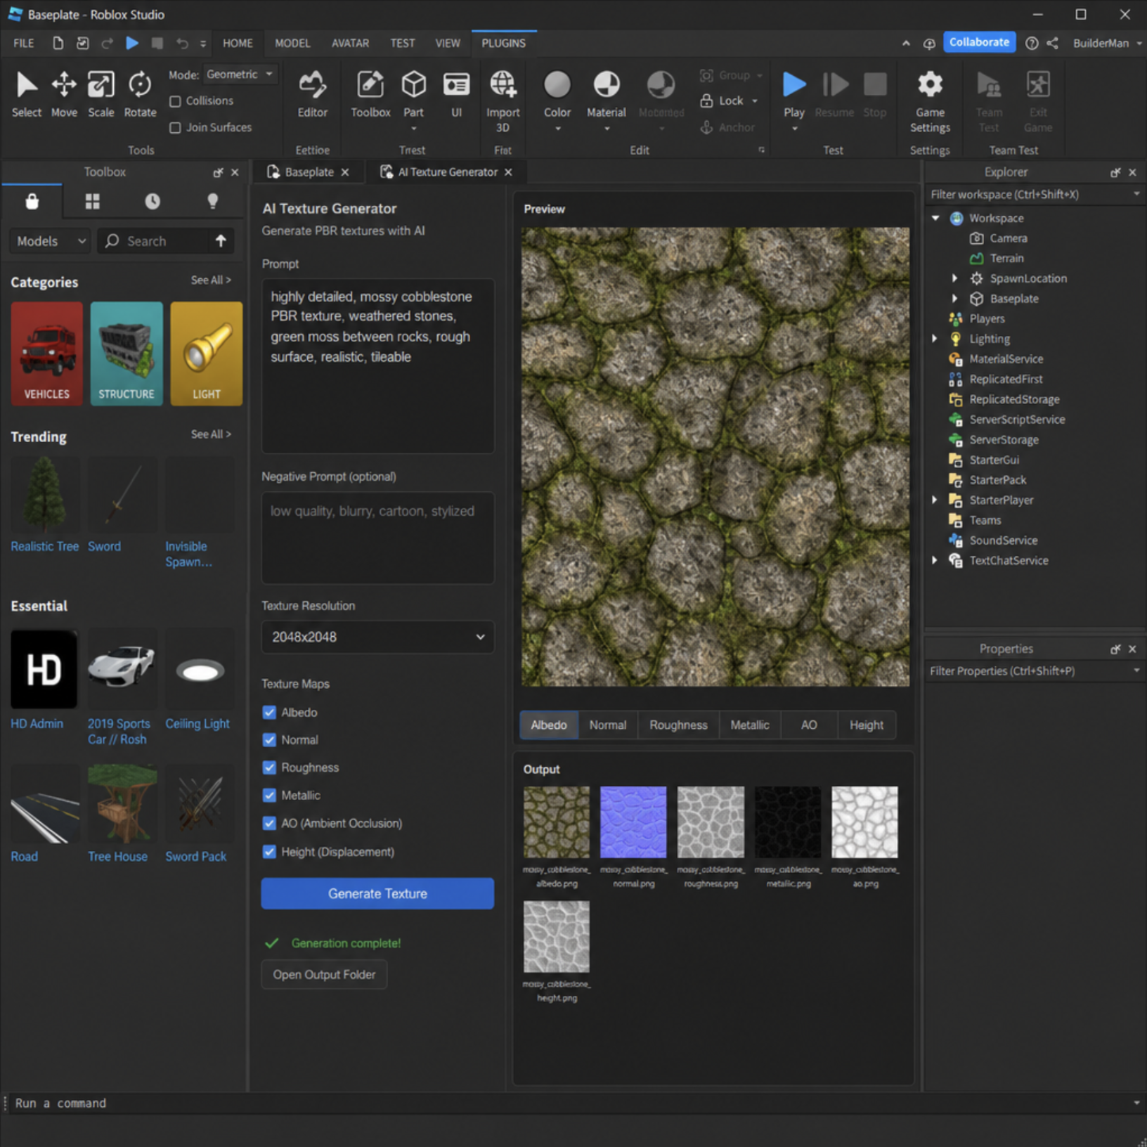The image size is (1147, 1147).
Task: Open the FILE menu
Action: (23, 43)
